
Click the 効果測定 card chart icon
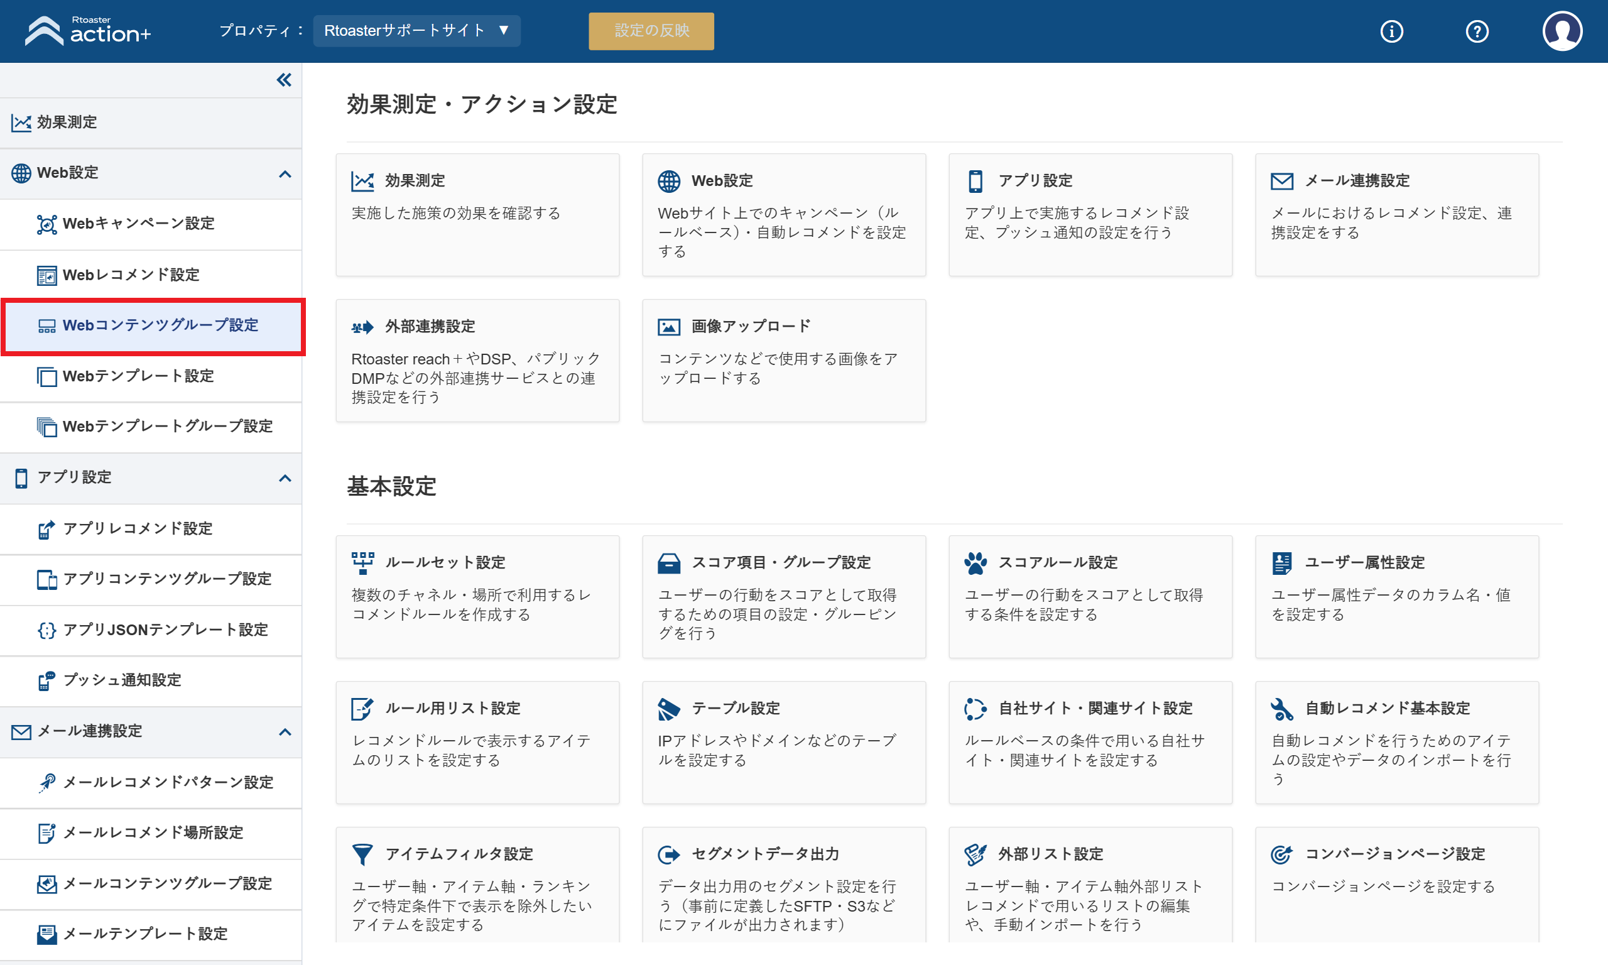coord(362,182)
